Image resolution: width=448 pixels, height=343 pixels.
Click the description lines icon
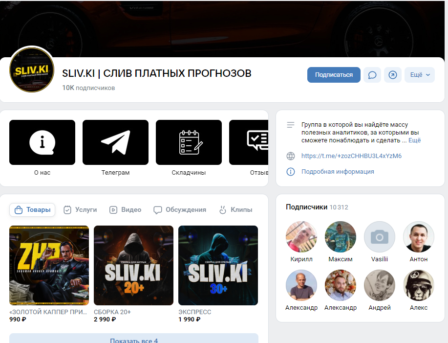coord(291,125)
